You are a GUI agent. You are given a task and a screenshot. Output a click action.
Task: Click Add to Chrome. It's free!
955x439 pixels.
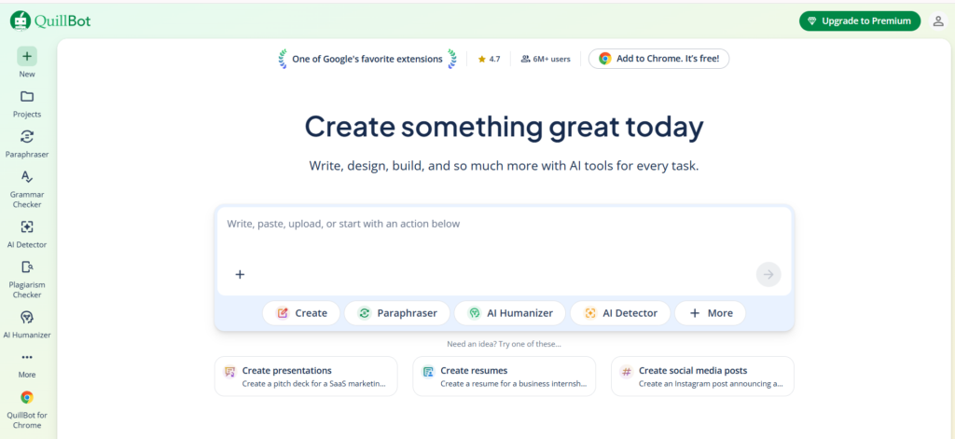pyautogui.click(x=658, y=59)
